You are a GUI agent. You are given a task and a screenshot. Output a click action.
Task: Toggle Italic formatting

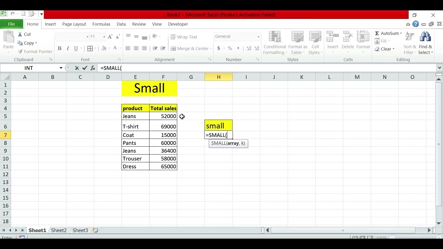point(67,48)
